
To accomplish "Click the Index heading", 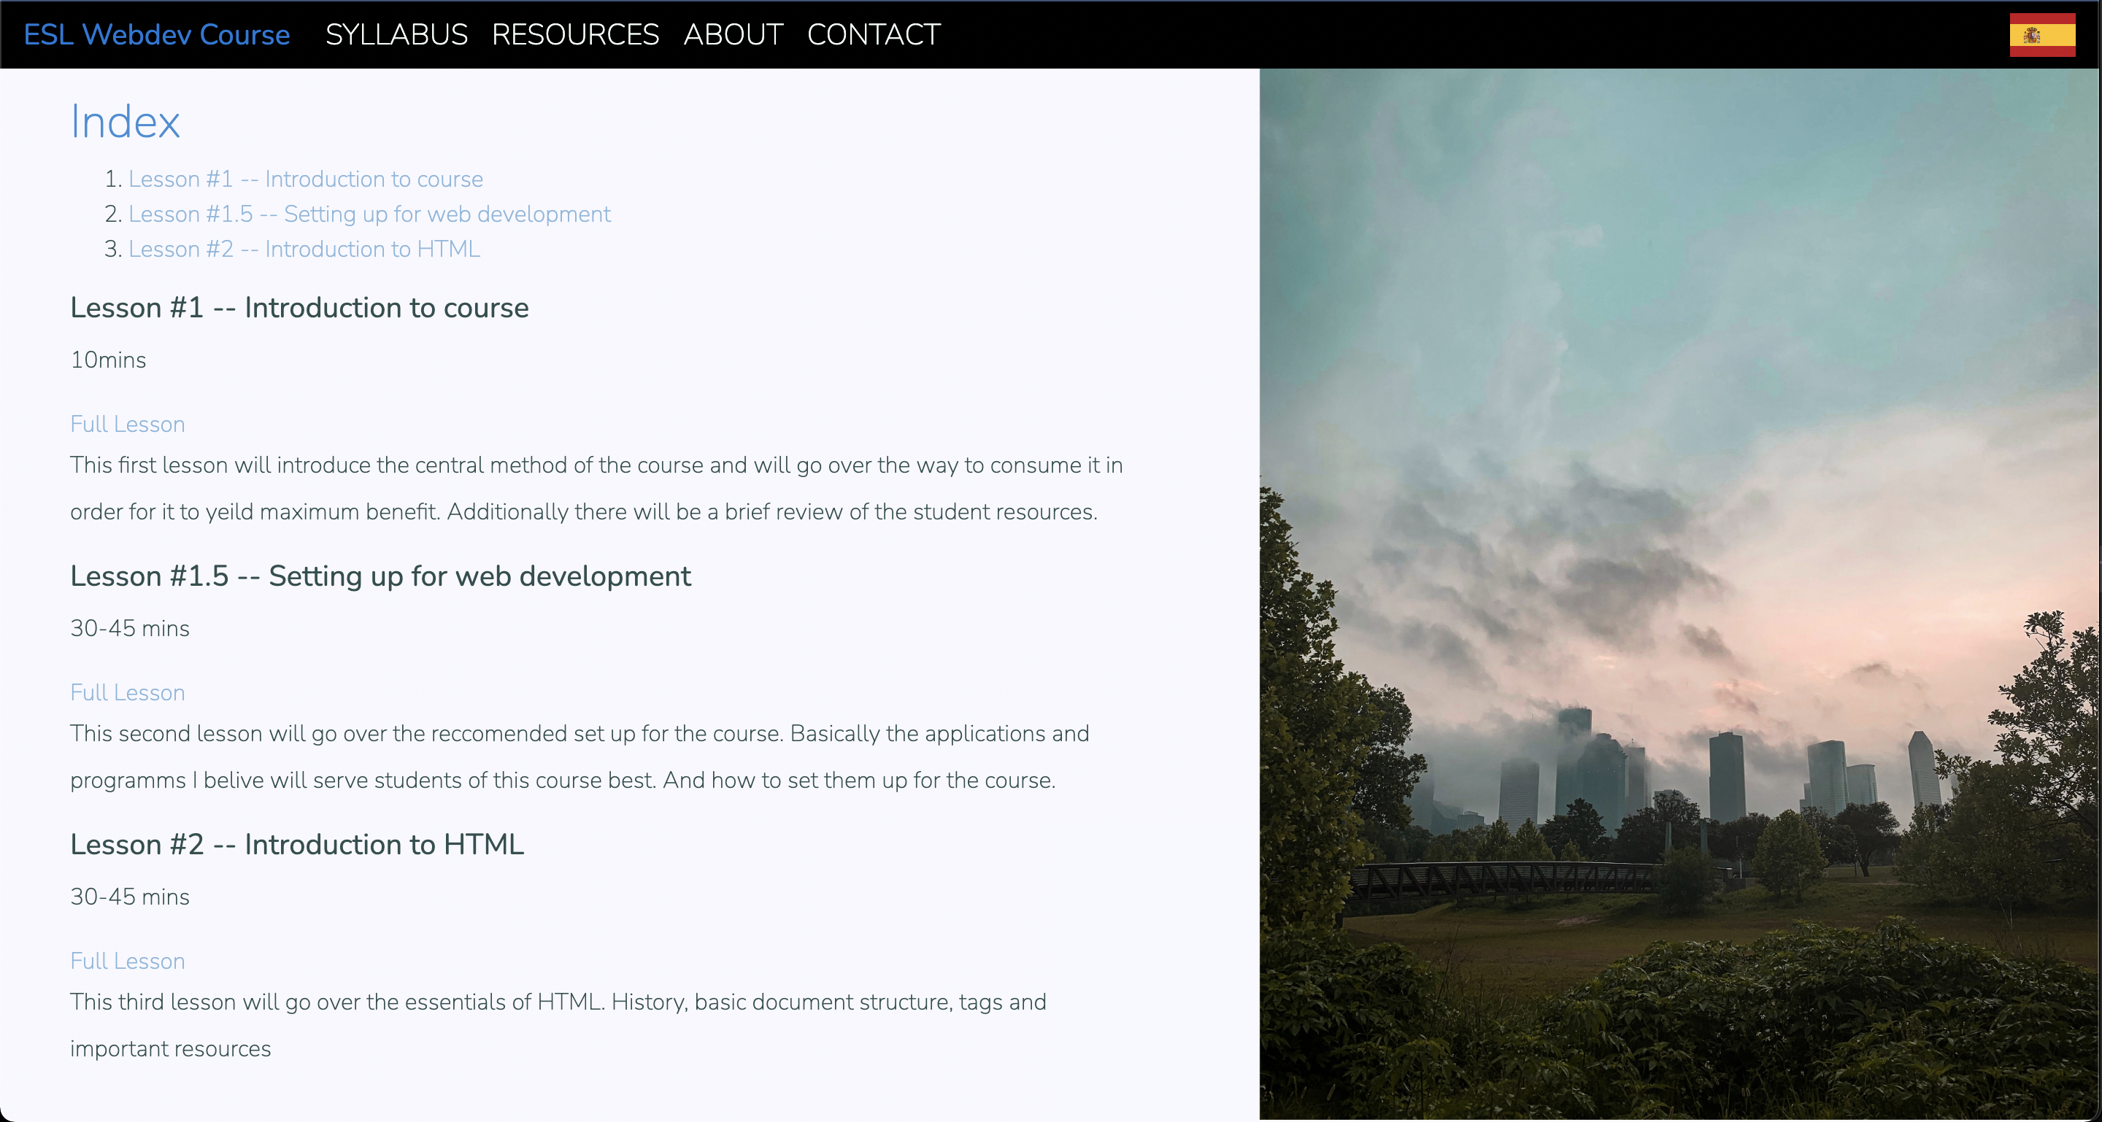I will (125, 123).
